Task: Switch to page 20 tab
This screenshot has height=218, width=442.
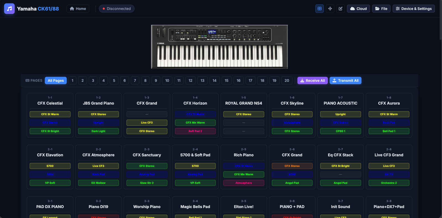Action: click(287, 80)
